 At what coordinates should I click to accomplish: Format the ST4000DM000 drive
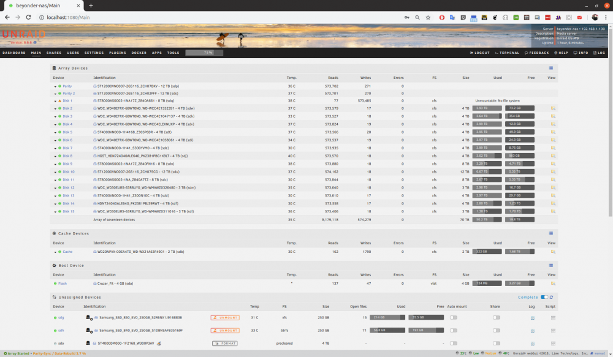coord(225,344)
